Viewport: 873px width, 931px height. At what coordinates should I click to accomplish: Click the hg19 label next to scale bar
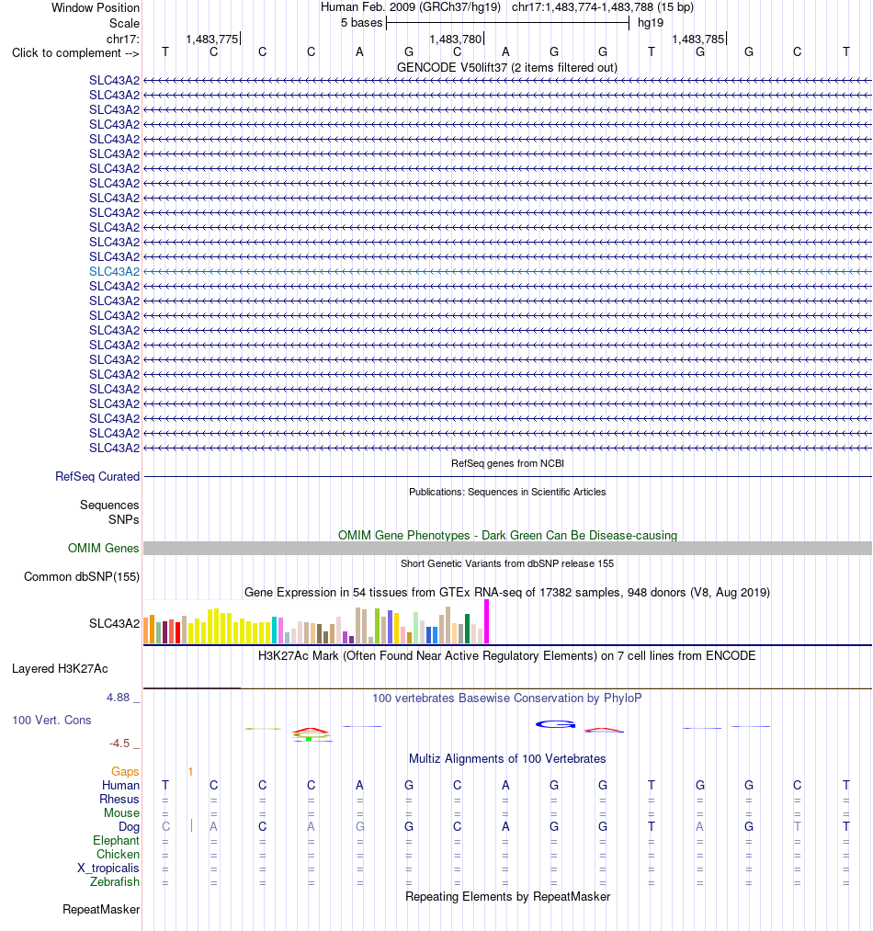tap(651, 23)
